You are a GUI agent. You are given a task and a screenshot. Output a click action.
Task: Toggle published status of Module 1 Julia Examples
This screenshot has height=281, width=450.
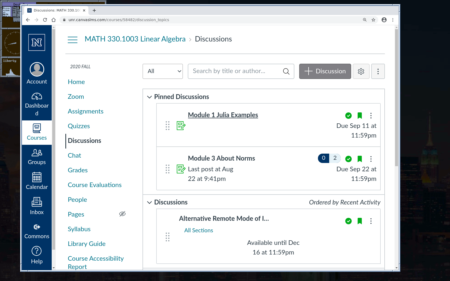[348, 116]
